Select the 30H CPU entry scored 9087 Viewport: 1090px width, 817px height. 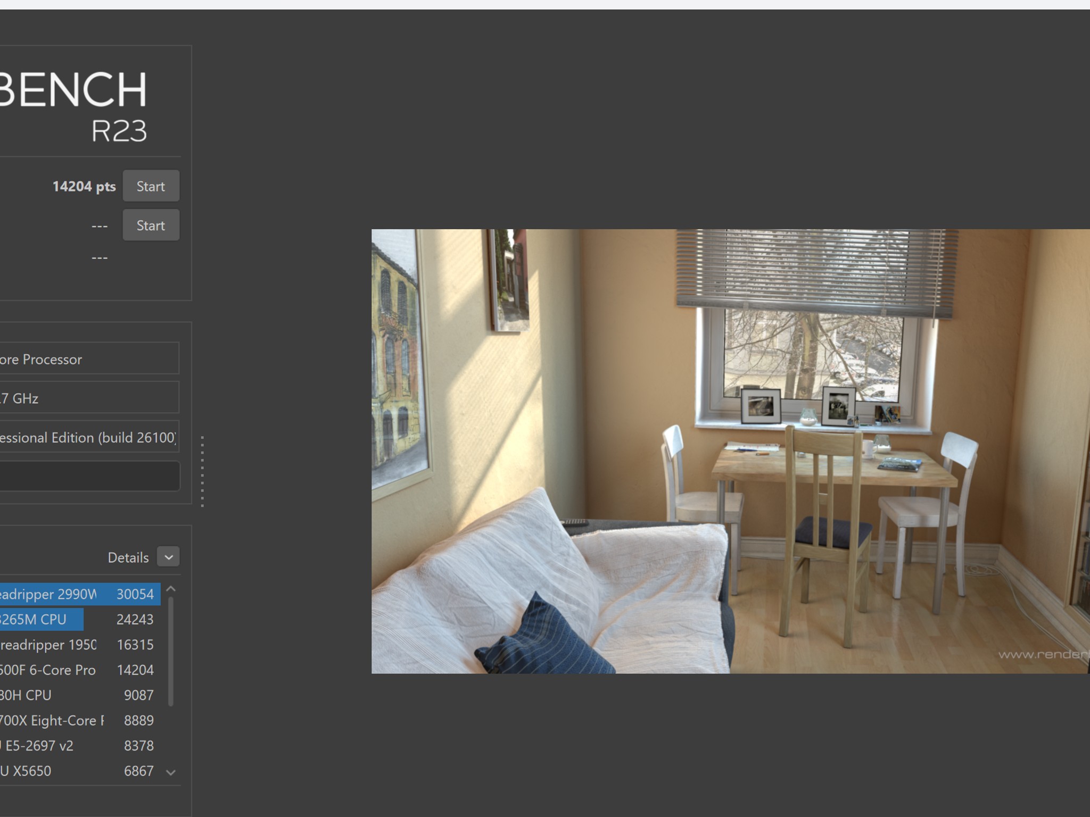pyautogui.click(x=80, y=695)
